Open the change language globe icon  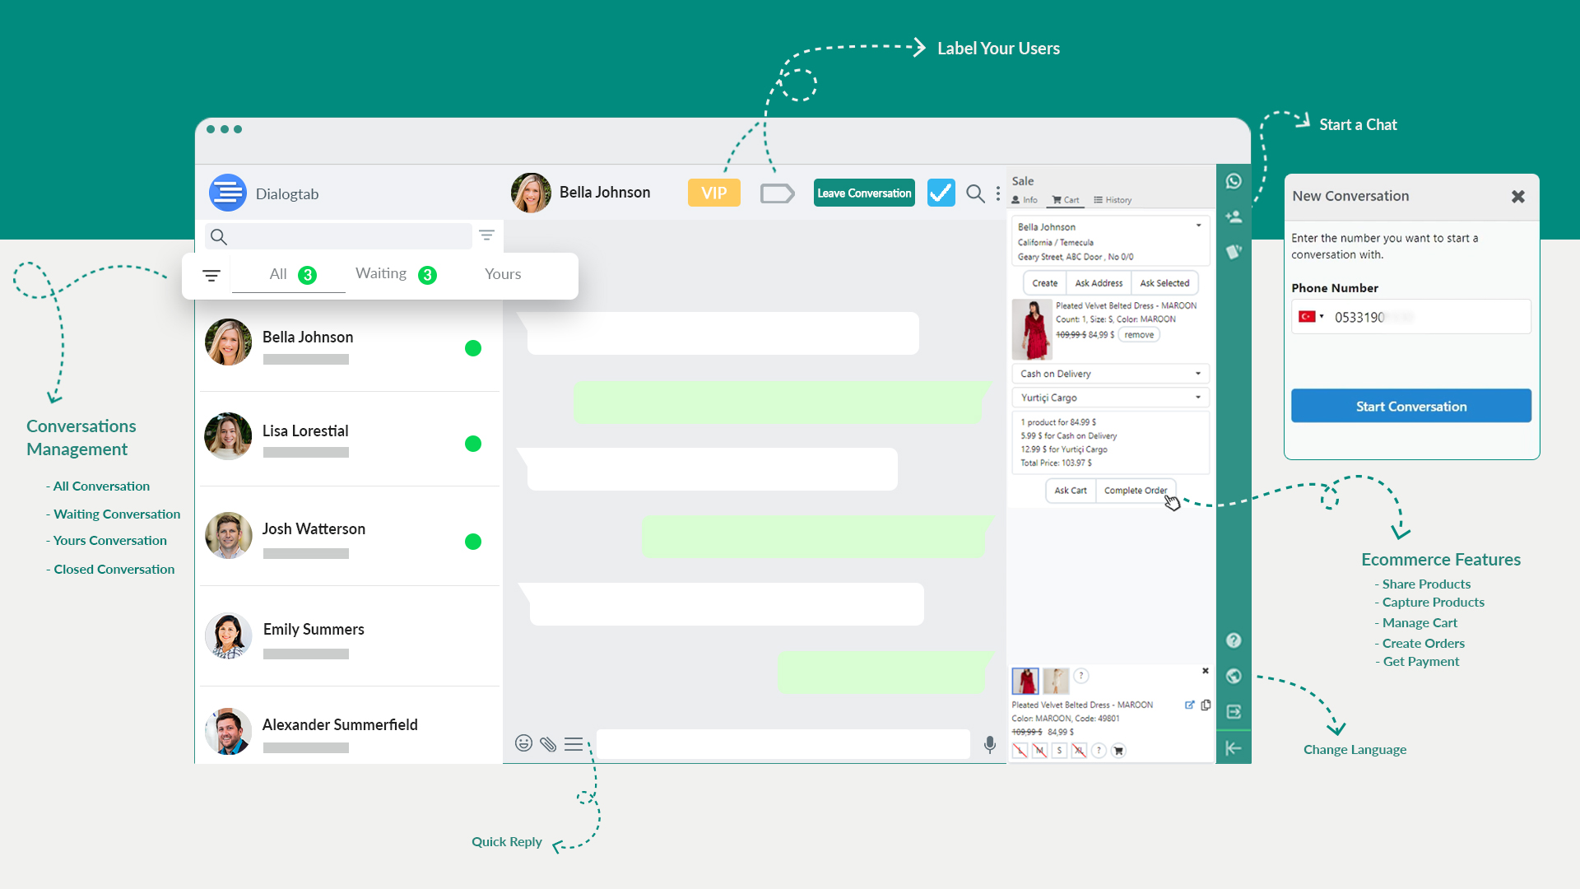pos(1233,676)
